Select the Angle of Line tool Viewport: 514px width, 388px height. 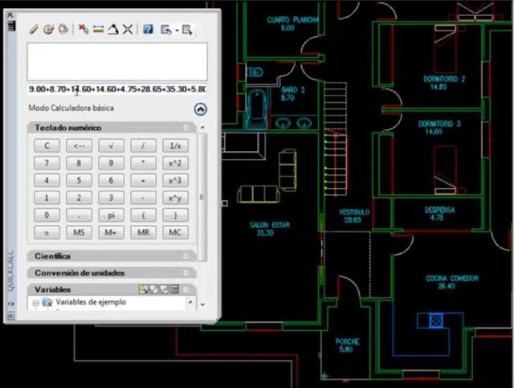pyautogui.click(x=113, y=30)
